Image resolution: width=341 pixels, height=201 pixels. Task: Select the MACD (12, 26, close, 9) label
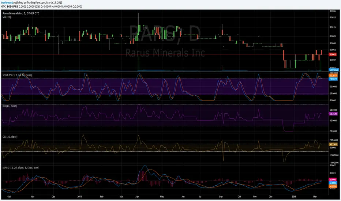(20, 167)
